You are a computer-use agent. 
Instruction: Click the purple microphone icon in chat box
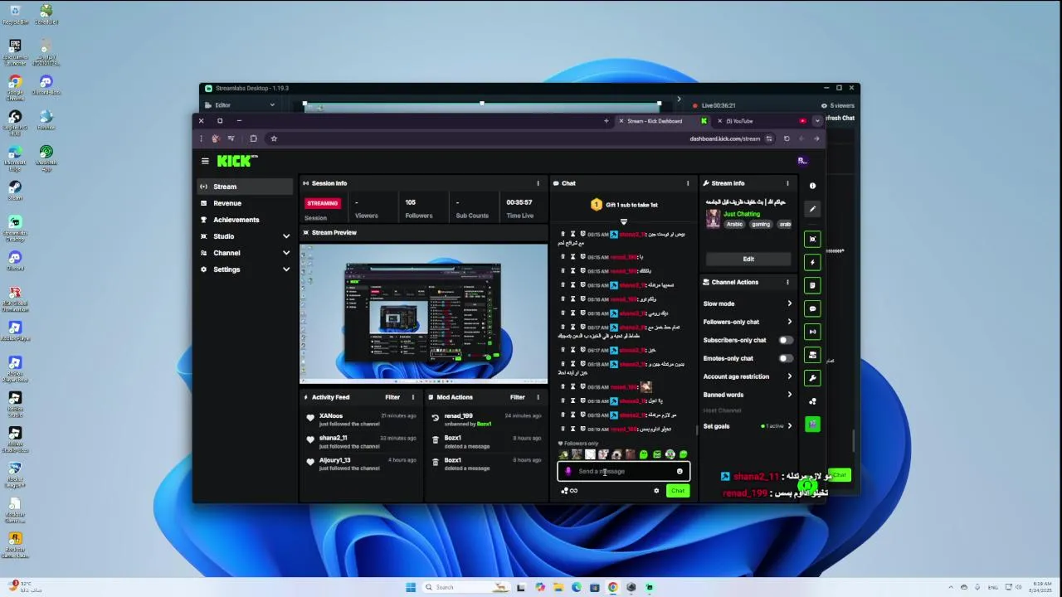(568, 471)
